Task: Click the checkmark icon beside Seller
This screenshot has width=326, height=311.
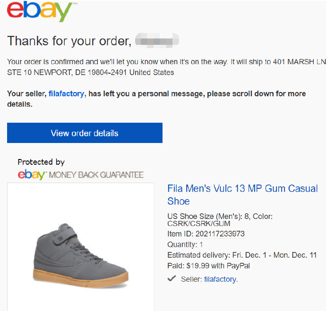Action: 172,278
